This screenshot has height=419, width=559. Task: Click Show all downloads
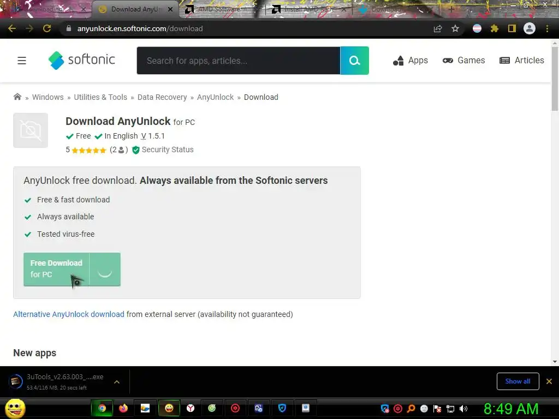pyautogui.click(x=518, y=381)
